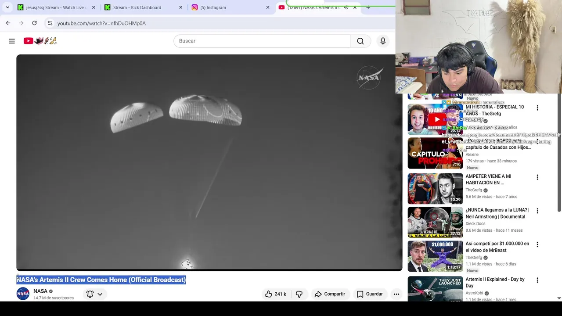562x316 pixels.
Task: Reload the page
Action: pyautogui.click(x=34, y=23)
